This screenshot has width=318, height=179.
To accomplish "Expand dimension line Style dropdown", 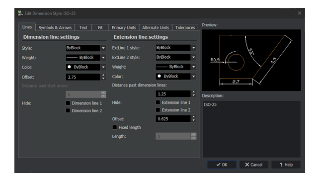I will coord(103,48).
